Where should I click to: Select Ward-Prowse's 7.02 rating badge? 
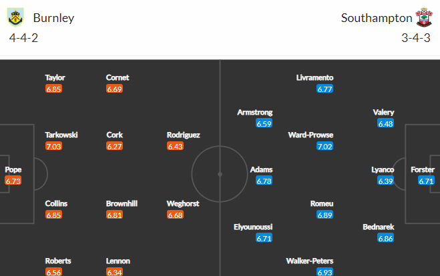(x=324, y=146)
